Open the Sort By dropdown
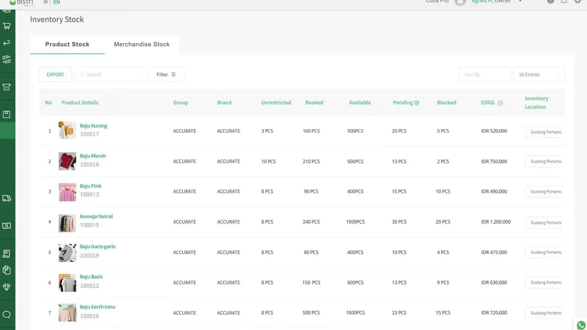The image size is (587, 330). 485,74
